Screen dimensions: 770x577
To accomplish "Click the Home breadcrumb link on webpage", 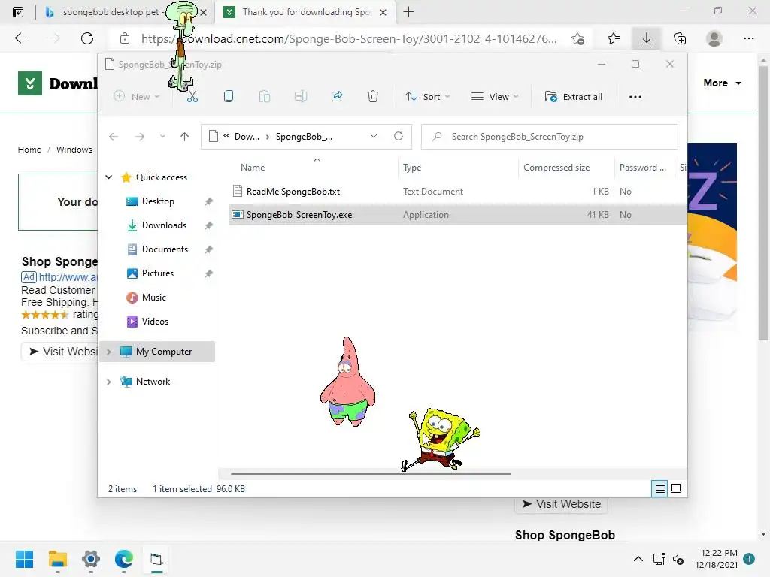I will point(29,150).
